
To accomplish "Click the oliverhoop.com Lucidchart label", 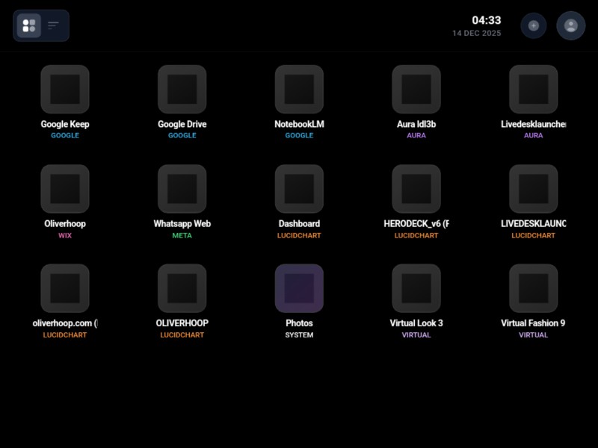I will tap(65, 323).
